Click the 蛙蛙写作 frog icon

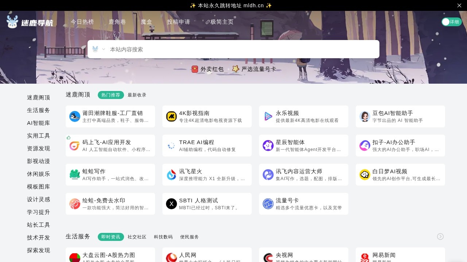pos(75,175)
